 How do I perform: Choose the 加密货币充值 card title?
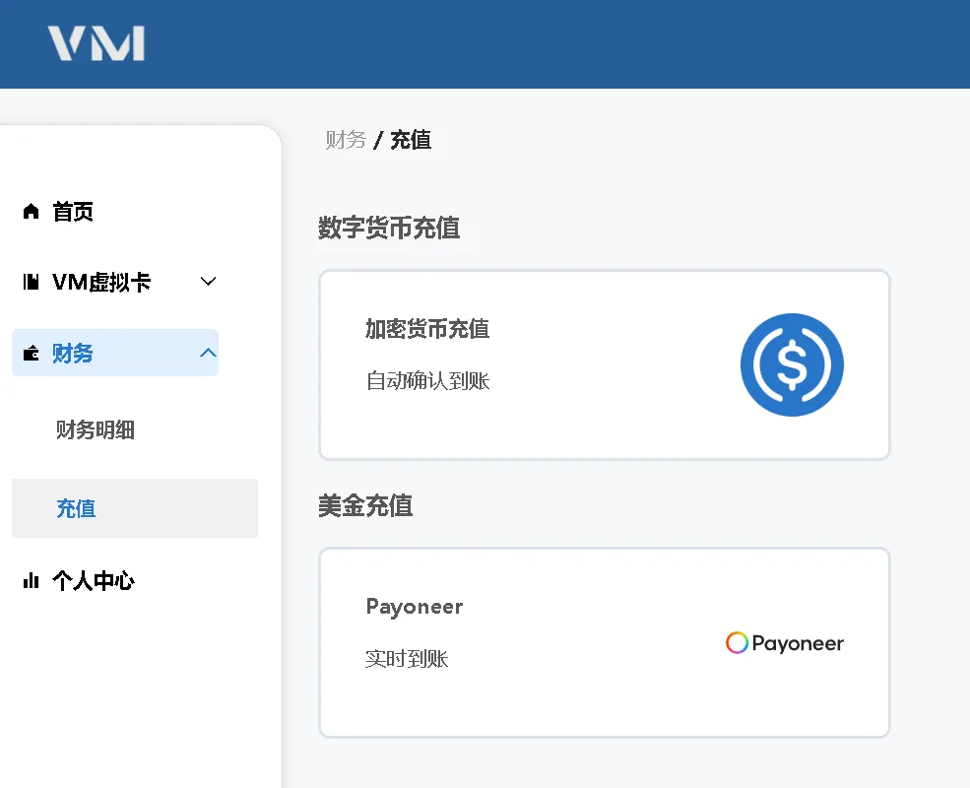[427, 329]
